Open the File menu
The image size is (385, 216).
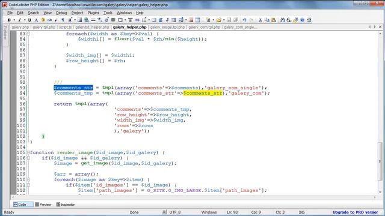(x=10, y=13)
